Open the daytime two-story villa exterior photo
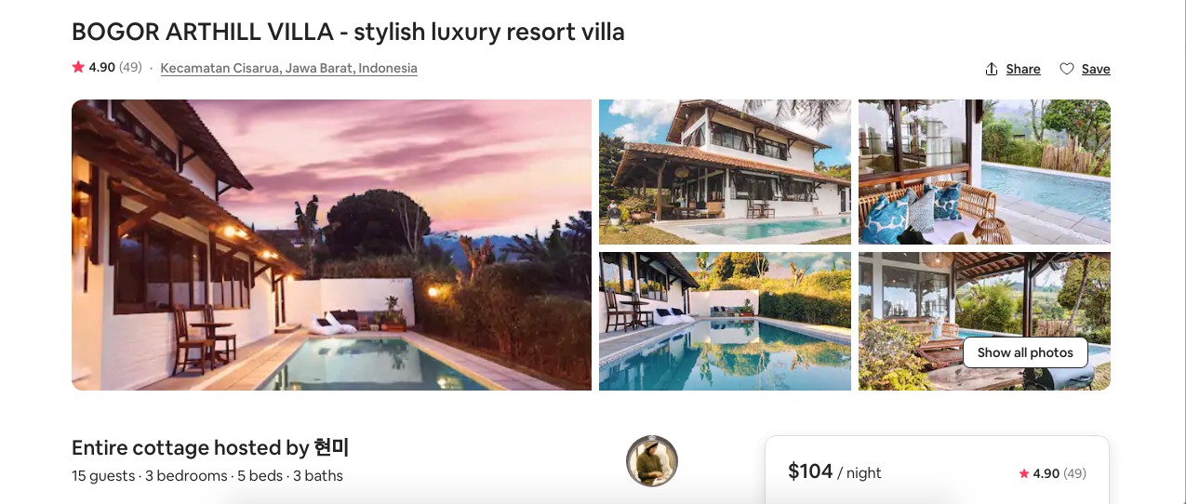 click(x=725, y=172)
